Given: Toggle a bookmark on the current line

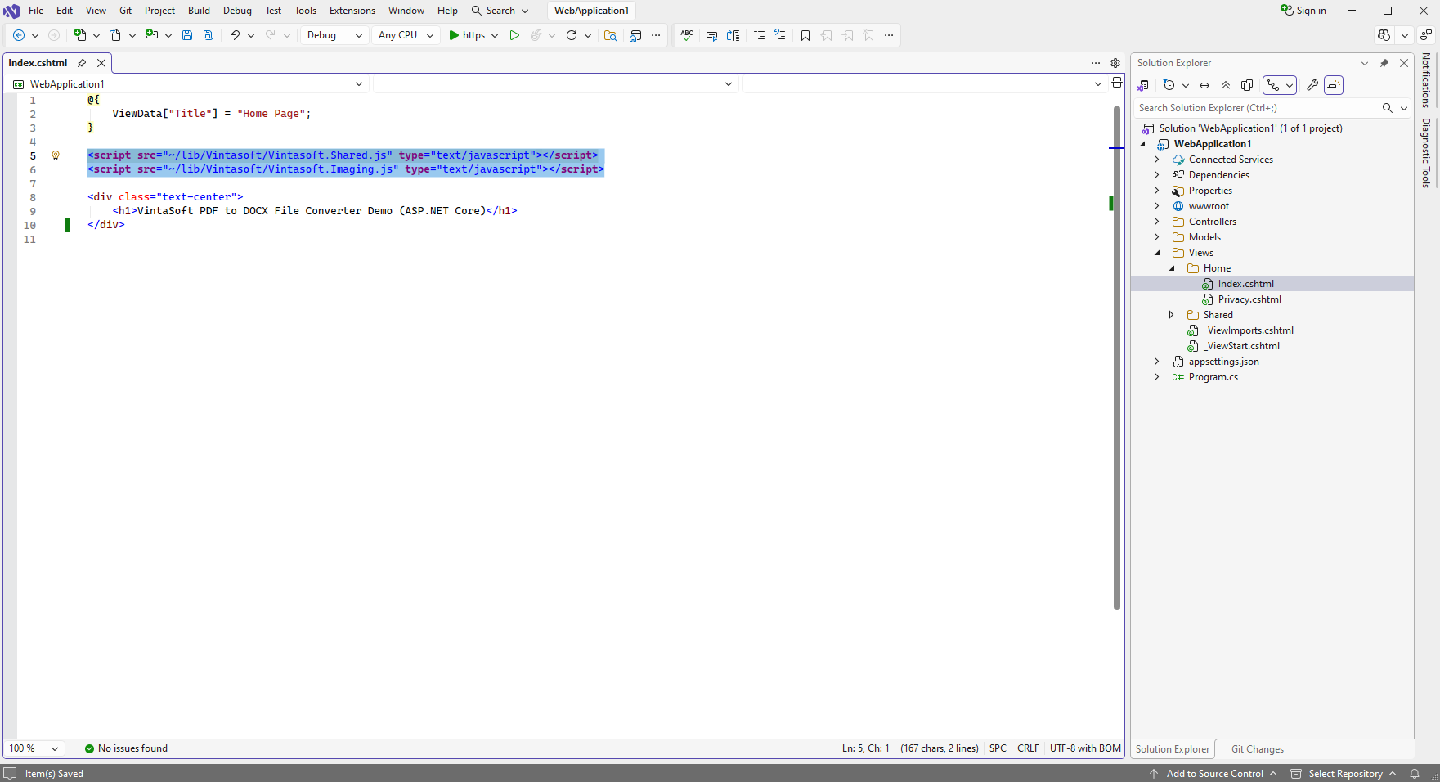Looking at the screenshot, I should coord(805,35).
